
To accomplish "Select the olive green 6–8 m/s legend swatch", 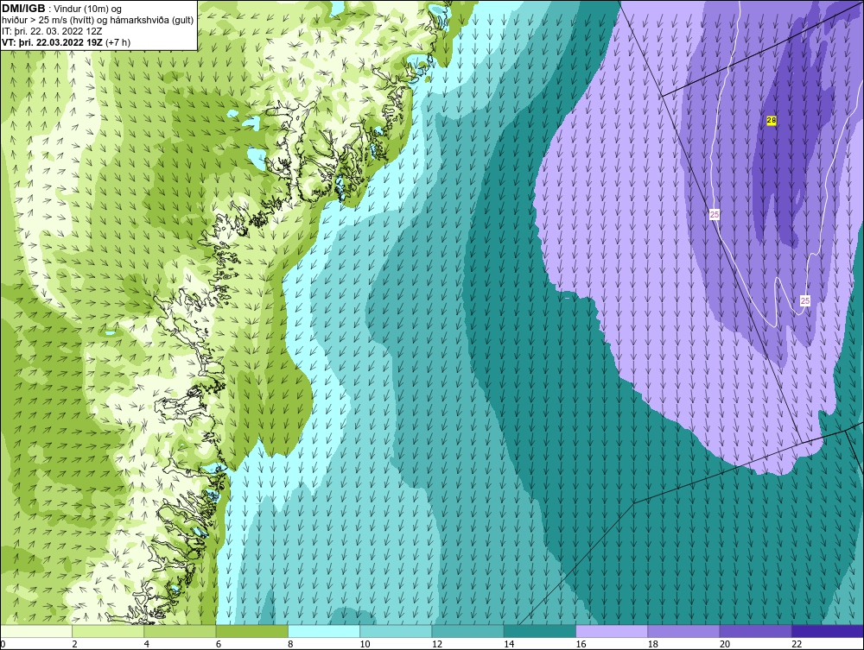I will [x=251, y=631].
